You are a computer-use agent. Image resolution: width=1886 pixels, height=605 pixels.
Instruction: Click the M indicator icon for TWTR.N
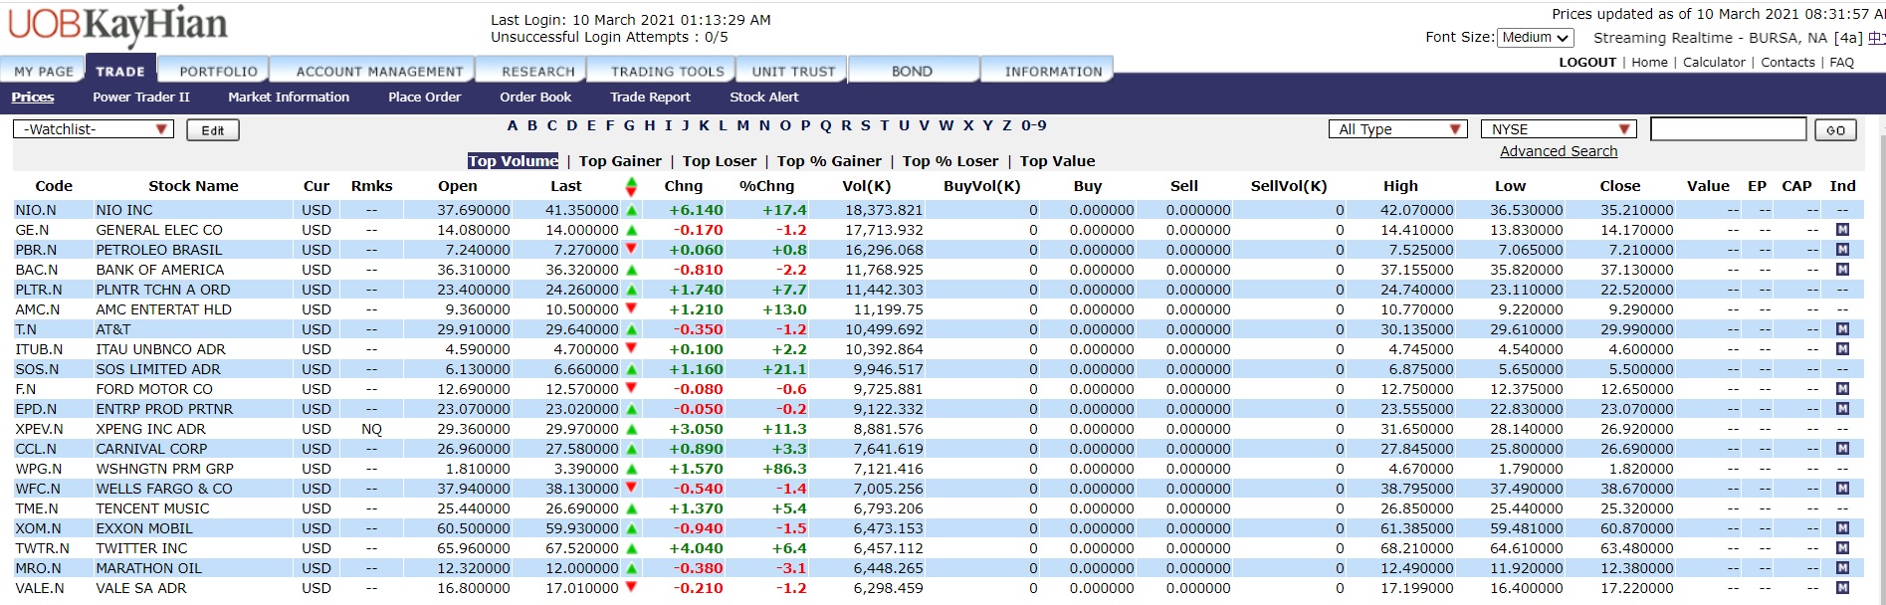pyautogui.click(x=1842, y=548)
